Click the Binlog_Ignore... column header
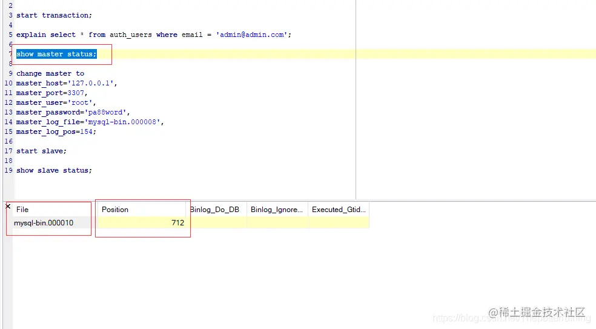The image size is (596, 329). click(277, 210)
